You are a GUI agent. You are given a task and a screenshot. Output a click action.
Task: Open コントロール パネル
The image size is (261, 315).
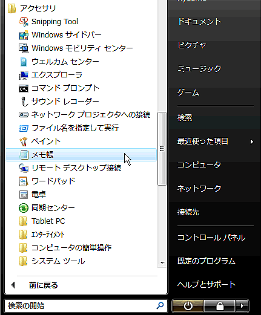(211, 238)
